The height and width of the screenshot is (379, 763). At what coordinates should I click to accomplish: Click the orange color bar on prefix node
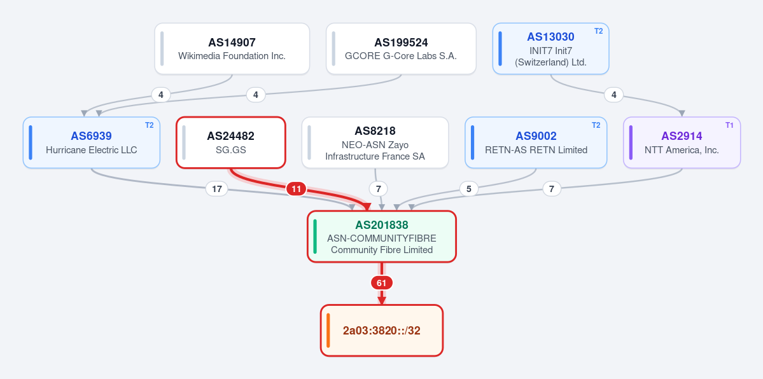tap(328, 330)
